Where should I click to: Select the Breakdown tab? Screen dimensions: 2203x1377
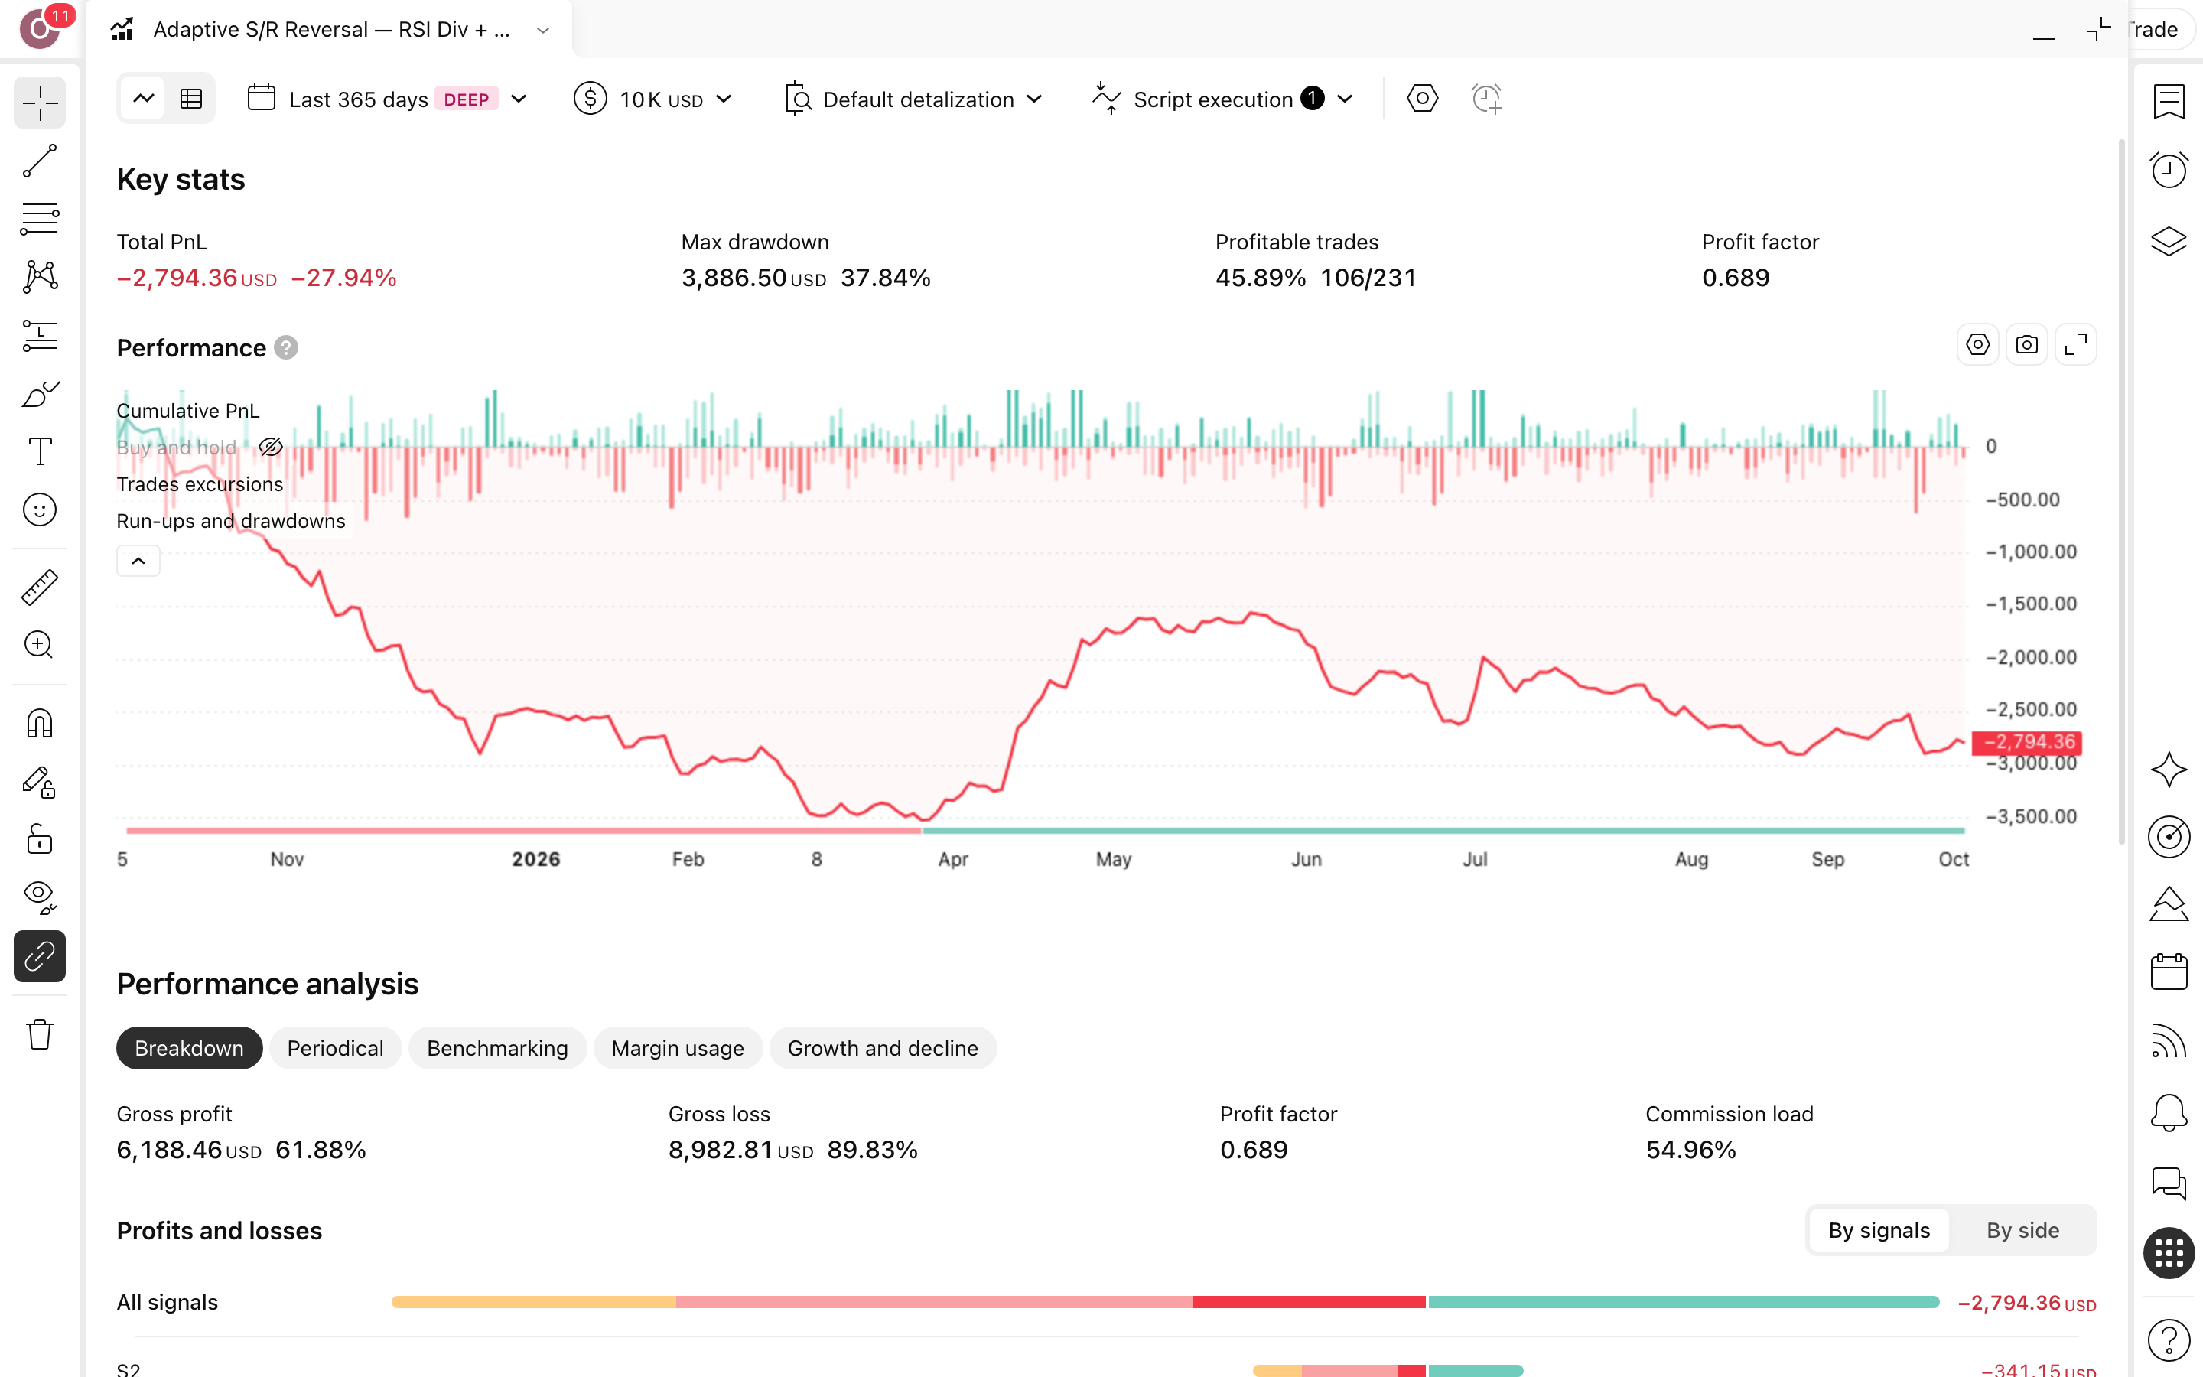coord(190,1048)
